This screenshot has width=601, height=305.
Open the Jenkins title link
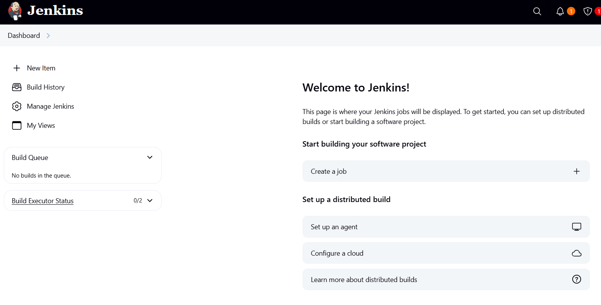tap(55, 10)
